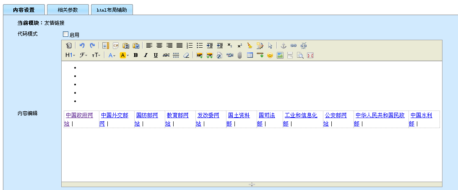The height and width of the screenshot is (190, 458).
Task: Click the redo arrow icon
Action: pyautogui.click(x=92, y=46)
